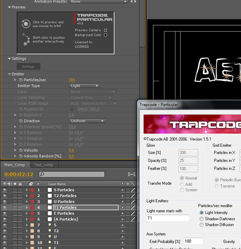Viewport: 241px width, 249px height.
Task: Toggle stopwatch for Particles/sec
Action: coord(21,80)
